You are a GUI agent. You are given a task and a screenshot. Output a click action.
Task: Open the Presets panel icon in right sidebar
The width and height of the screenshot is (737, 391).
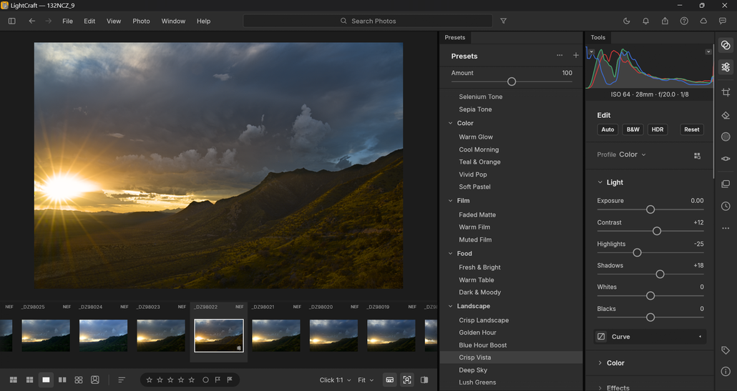[726, 45]
